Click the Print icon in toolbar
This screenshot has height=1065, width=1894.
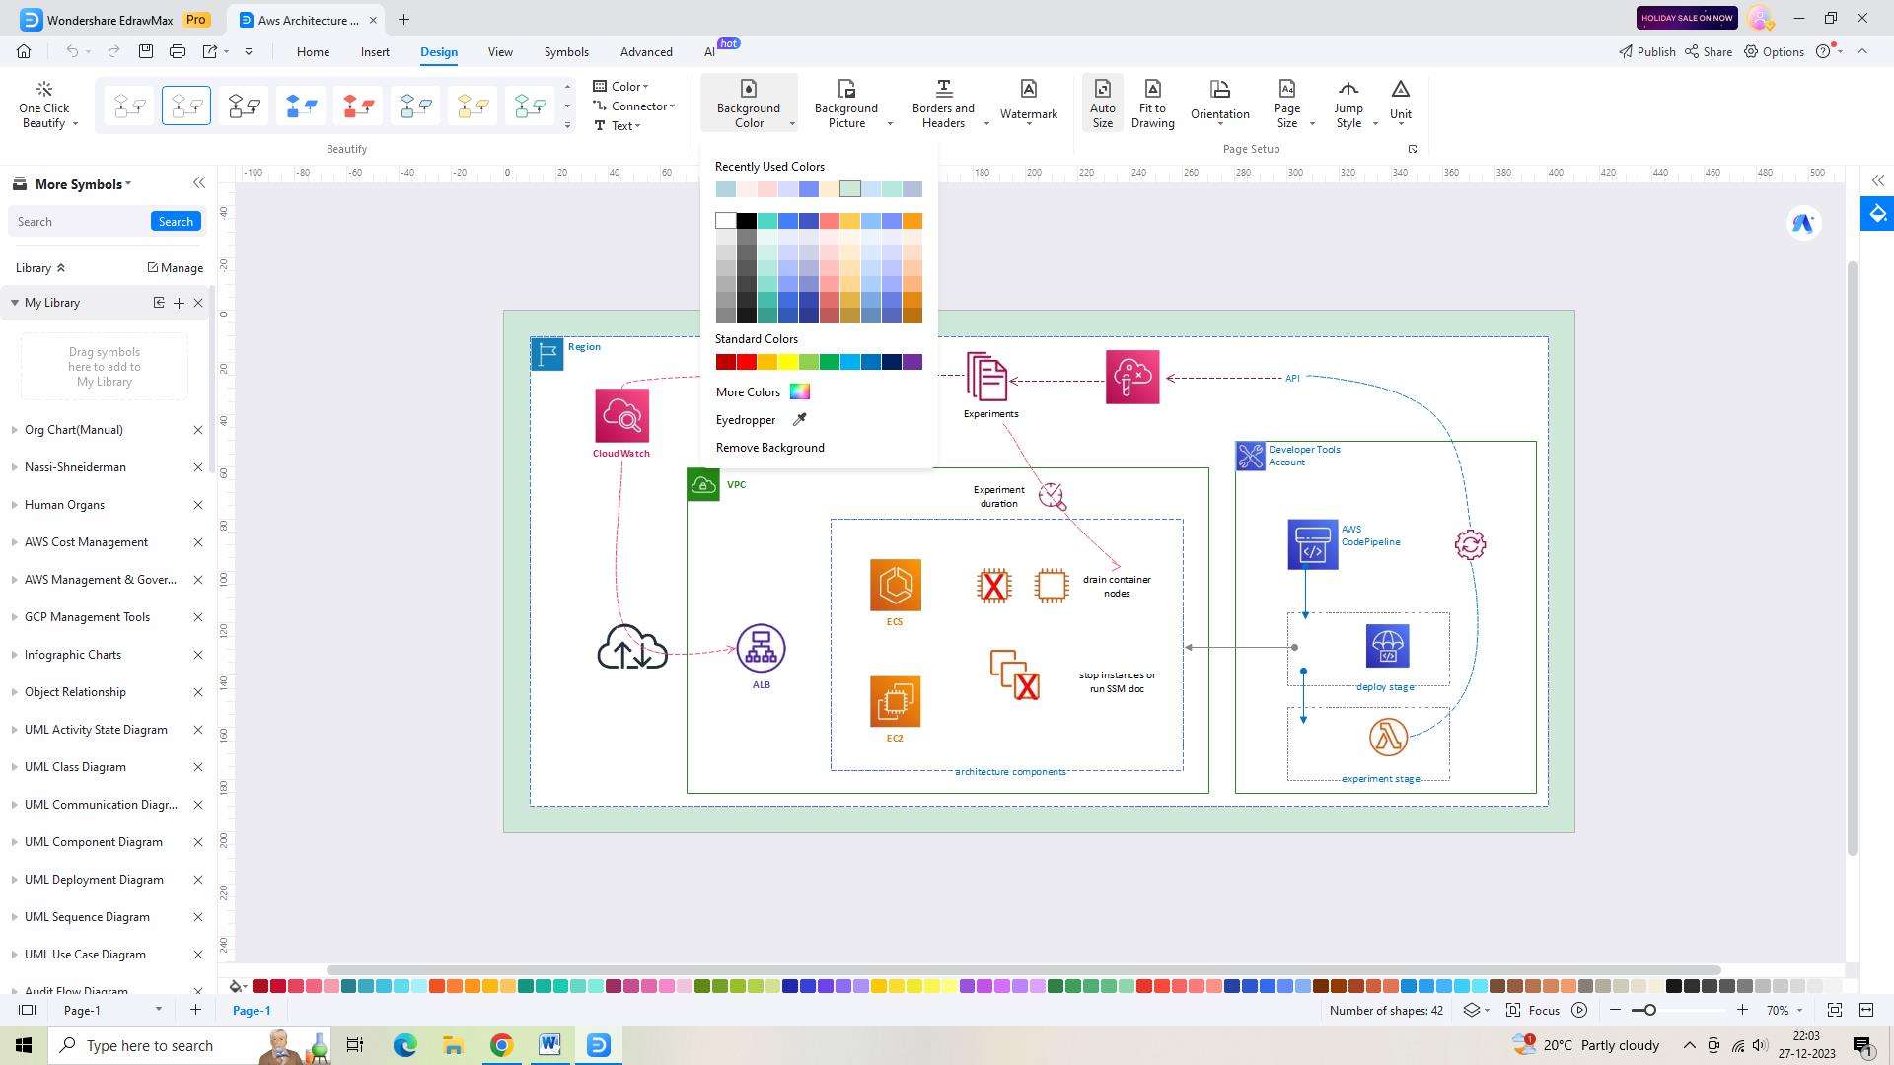click(x=178, y=51)
